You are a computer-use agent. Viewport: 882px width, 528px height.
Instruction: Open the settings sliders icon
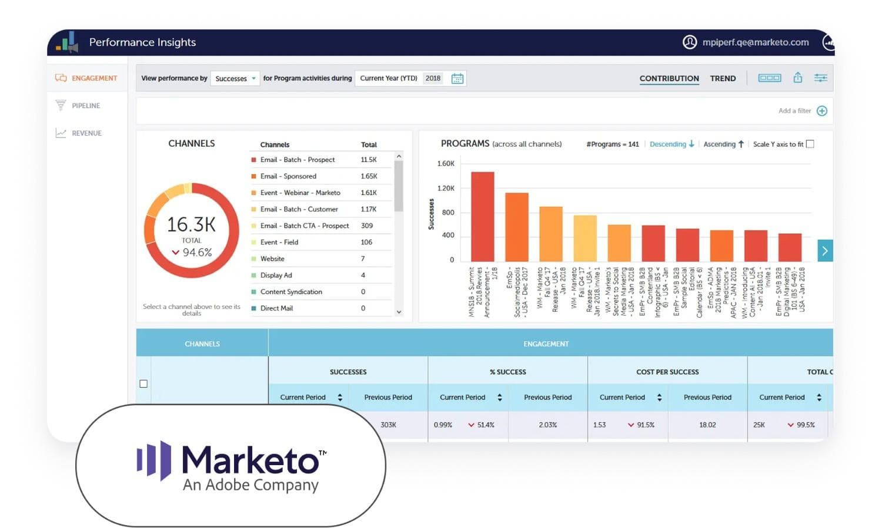(x=821, y=78)
